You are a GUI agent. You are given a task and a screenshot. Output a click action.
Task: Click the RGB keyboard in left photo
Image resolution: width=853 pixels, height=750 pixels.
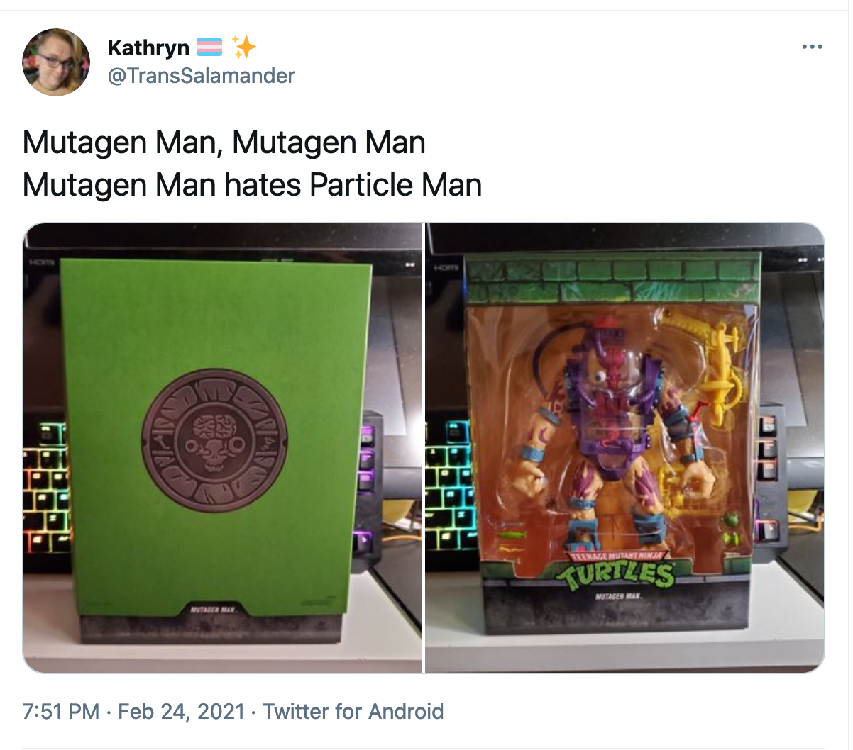(x=48, y=488)
